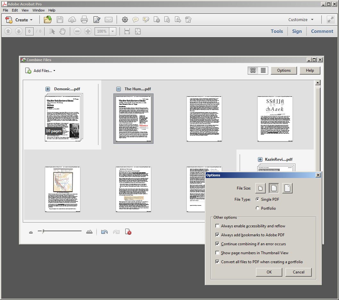Click the next page down arrow
The image size is (339, 300).
tap(19, 31)
